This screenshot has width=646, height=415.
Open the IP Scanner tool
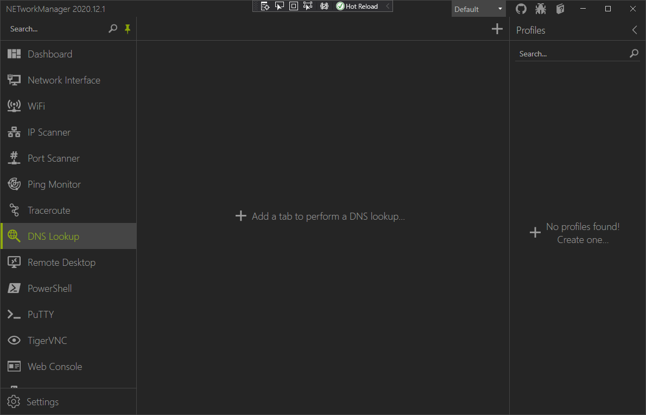tap(68, 132)
